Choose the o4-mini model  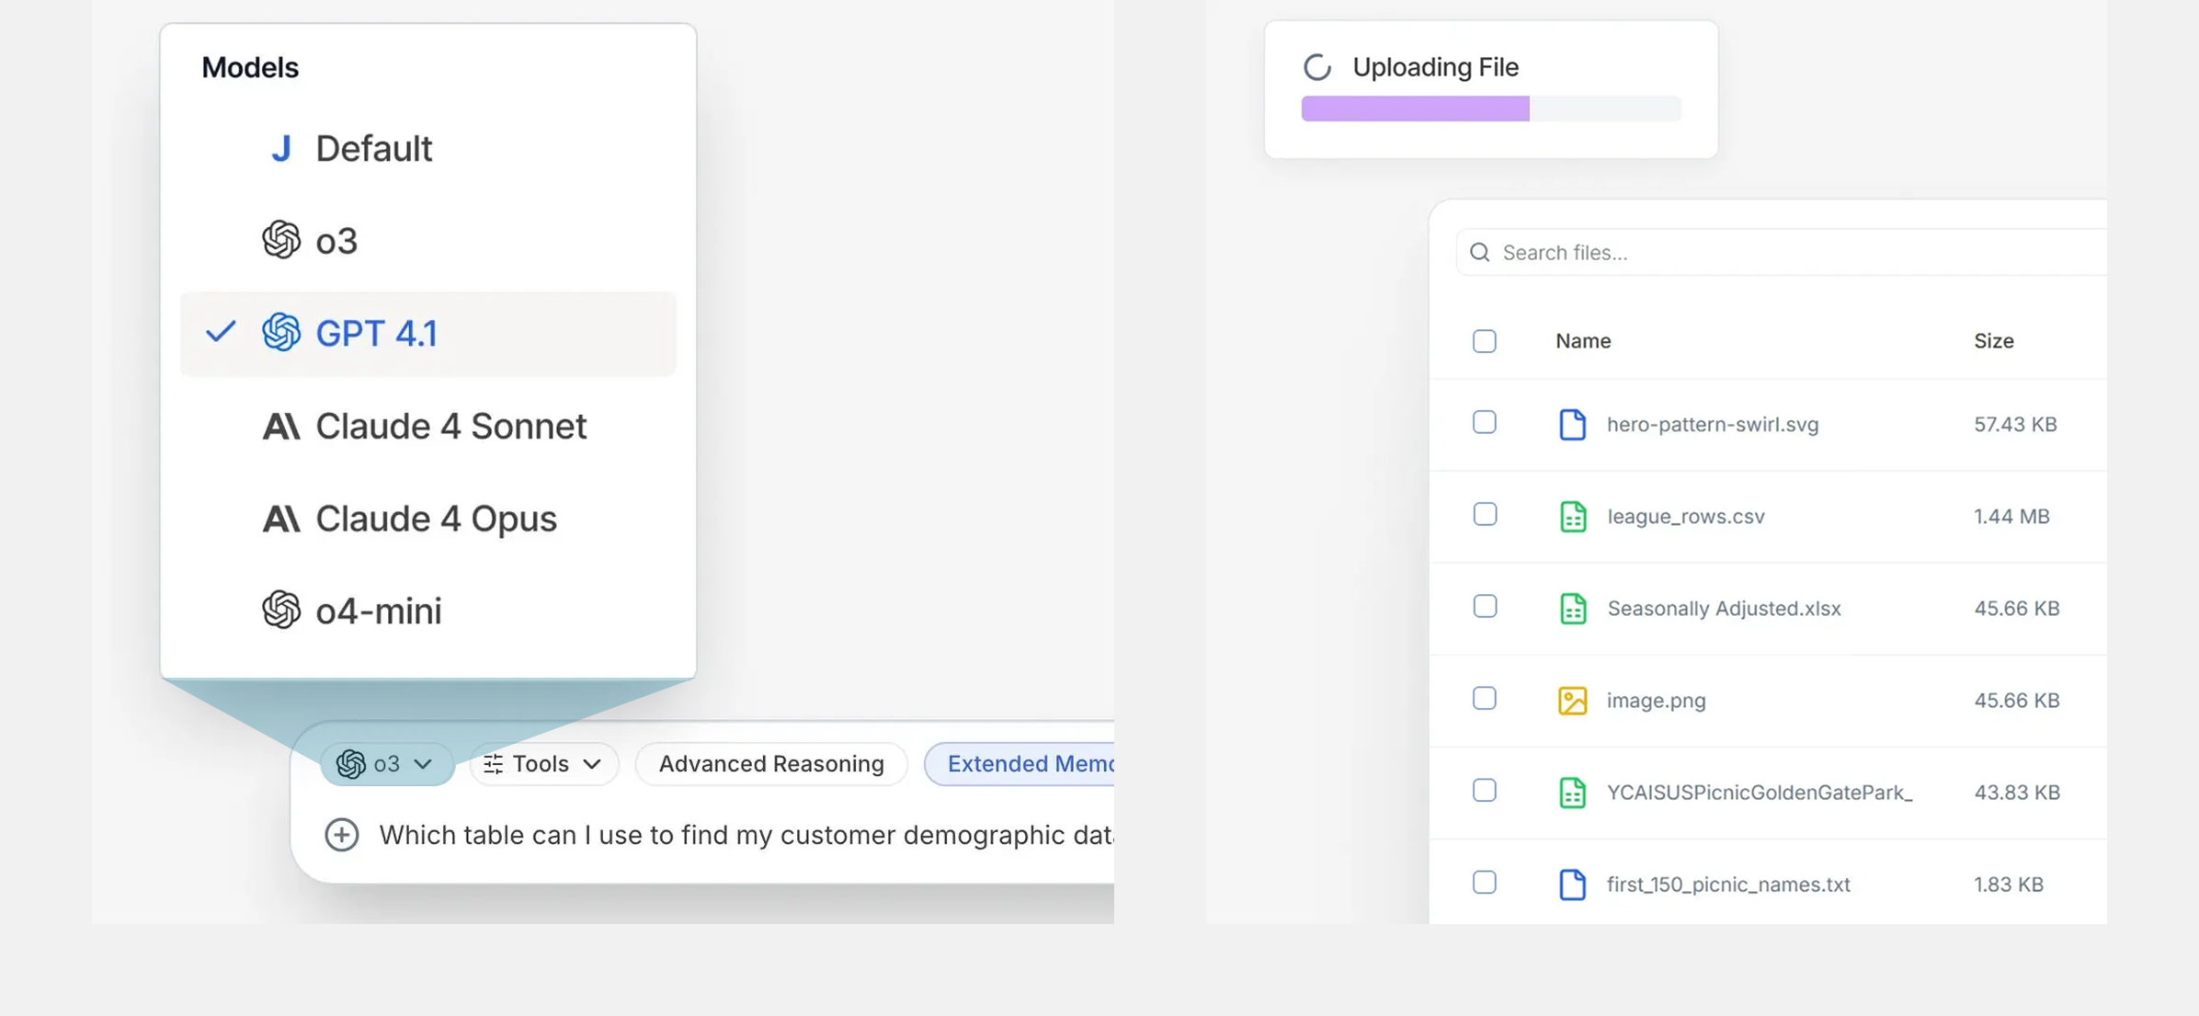[427, 611]
